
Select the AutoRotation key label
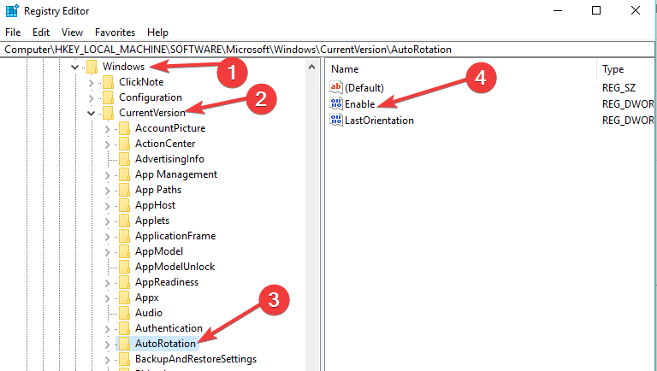[165, 344]
